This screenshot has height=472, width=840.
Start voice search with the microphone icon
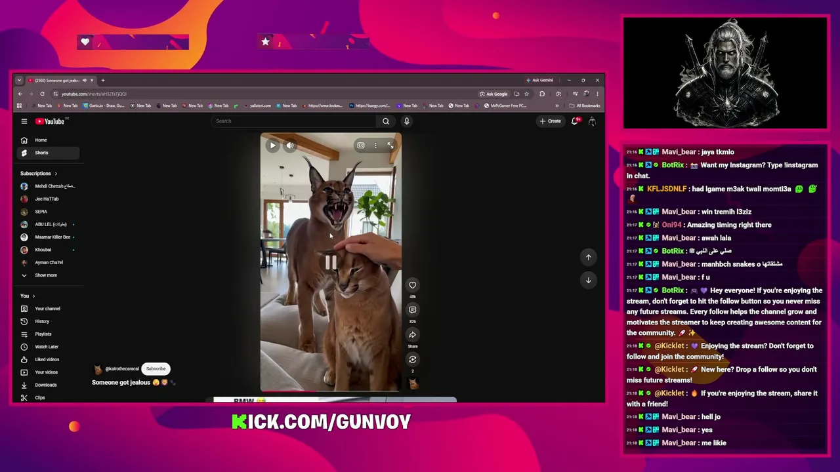[x=407, y=121]
